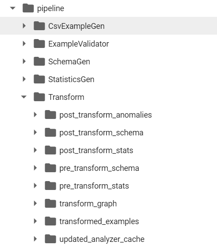Click the pre_transform_stats folder icon
Image resolution: width=217 pixels, height=249 pixels.
(50, 186)
